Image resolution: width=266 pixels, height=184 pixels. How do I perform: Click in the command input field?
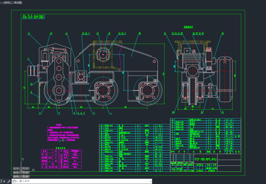(84, 181)
